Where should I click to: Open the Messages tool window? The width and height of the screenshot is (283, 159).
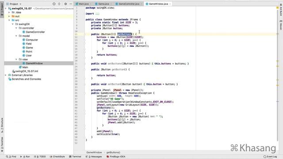click(94, 157)
